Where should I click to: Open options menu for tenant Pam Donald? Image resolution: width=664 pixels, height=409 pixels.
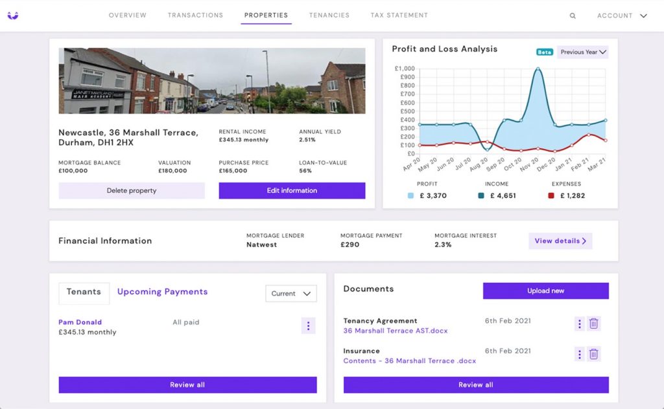308,326
